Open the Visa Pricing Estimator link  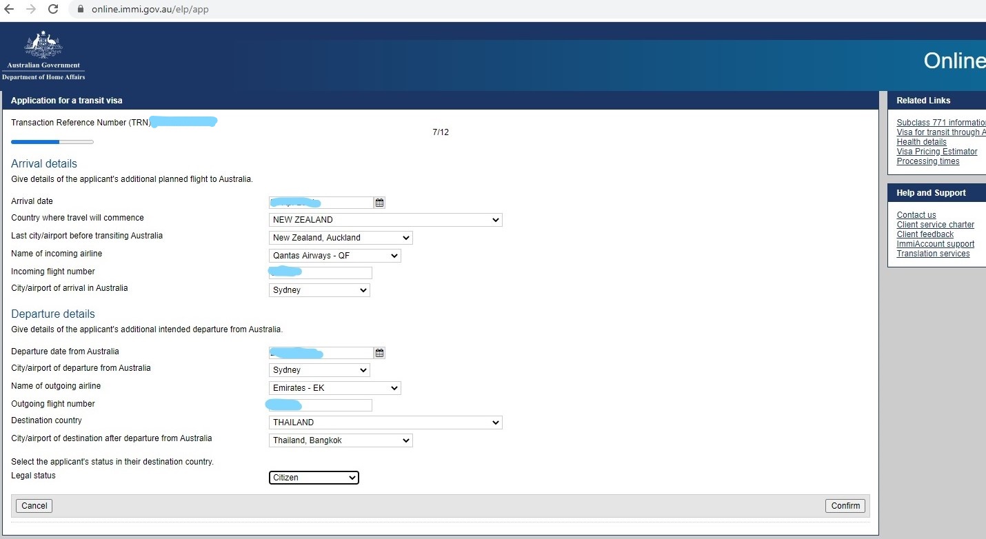click(937, 152)
